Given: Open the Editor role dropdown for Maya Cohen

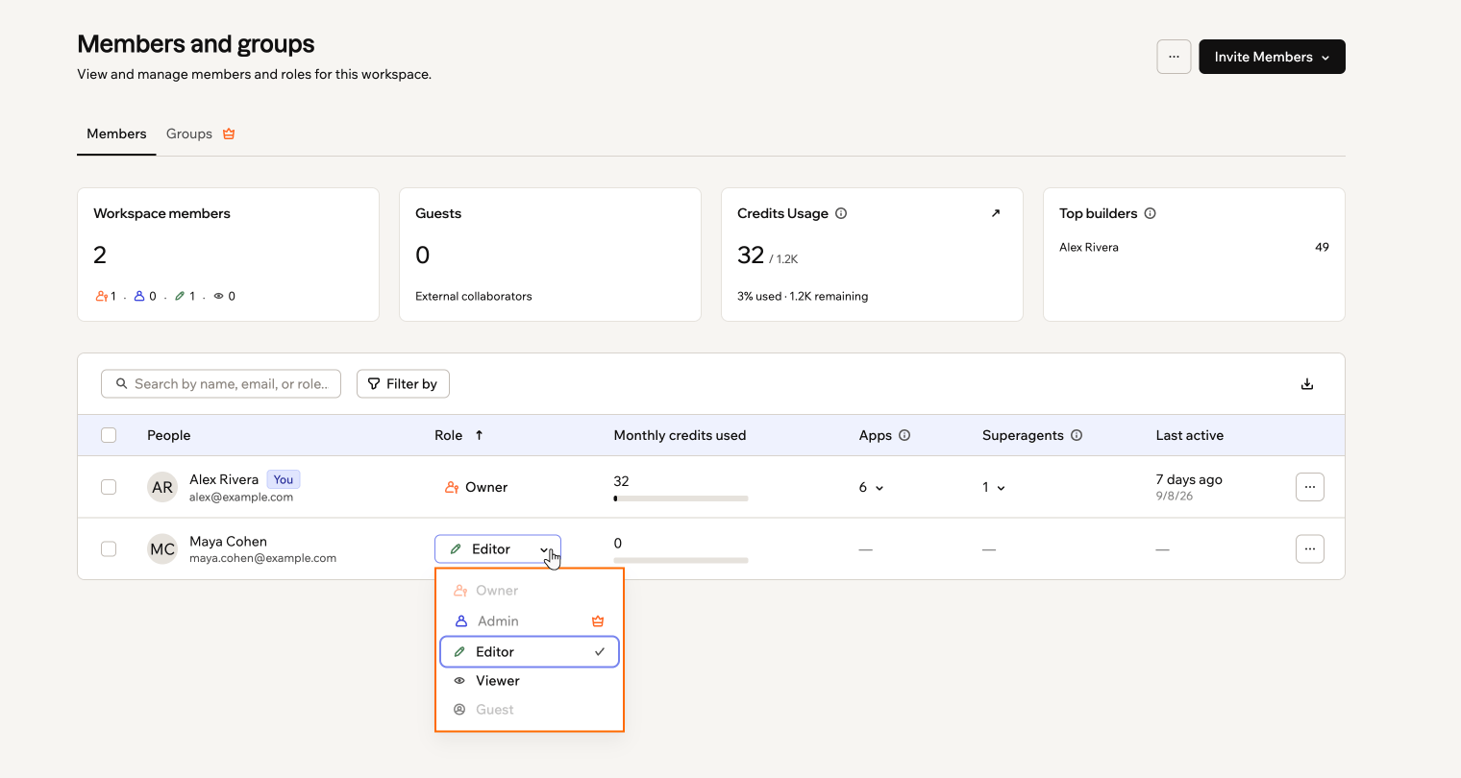Looking at the screenshot, I should (x=498, y=549).
